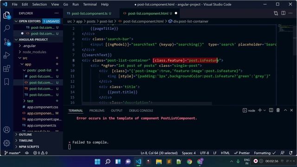This screenshot has height=167, width=297.
Task: Open the File menu
Action: [x=14, y=4]
